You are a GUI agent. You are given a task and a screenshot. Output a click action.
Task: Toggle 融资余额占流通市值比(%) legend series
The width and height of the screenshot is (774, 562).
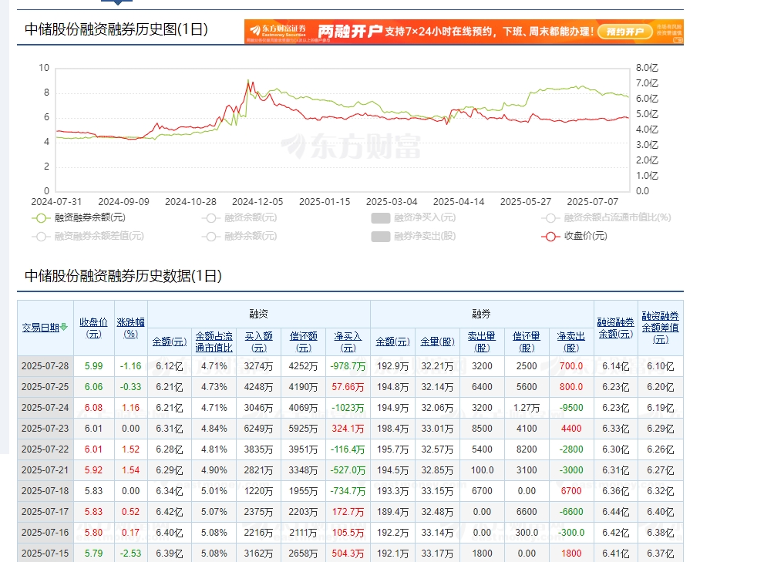[x=606, y=217]
